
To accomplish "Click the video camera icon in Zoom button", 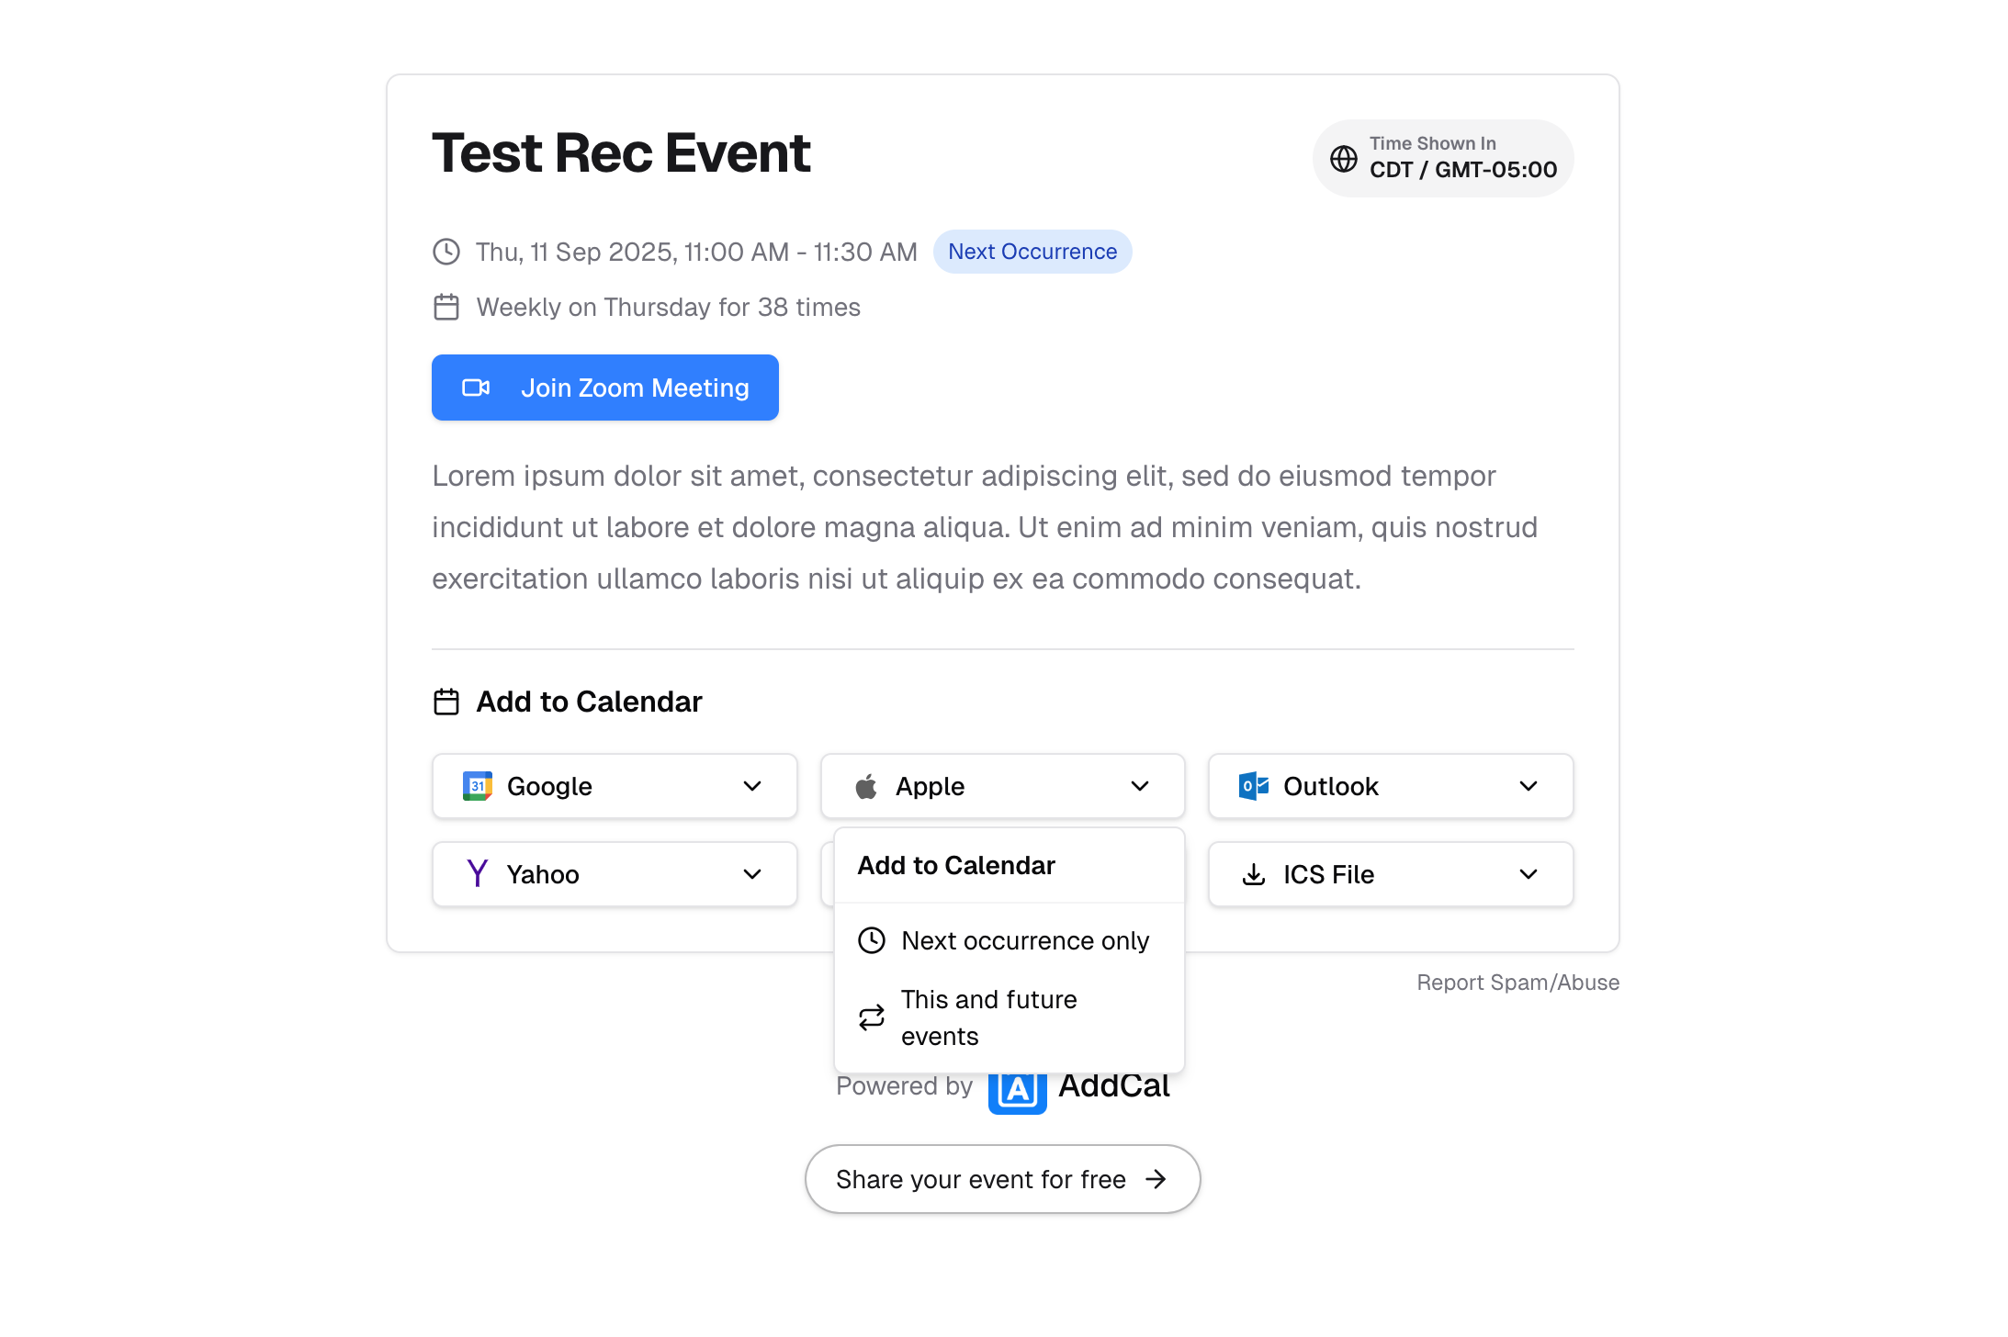I will (475, 388).
